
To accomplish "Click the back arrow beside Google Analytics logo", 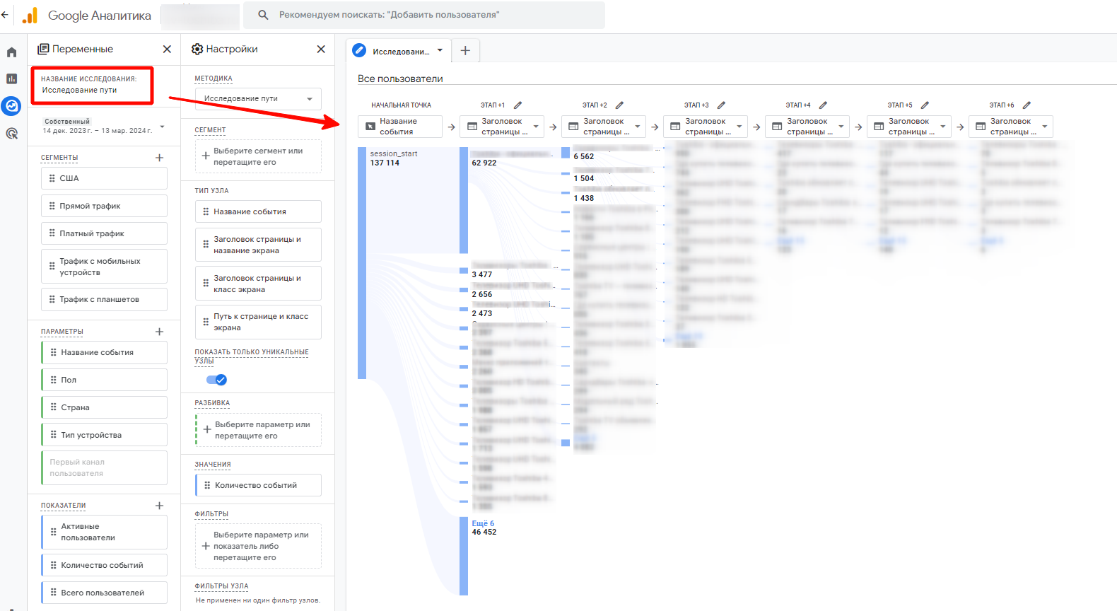I will click(x=5, y=15).
